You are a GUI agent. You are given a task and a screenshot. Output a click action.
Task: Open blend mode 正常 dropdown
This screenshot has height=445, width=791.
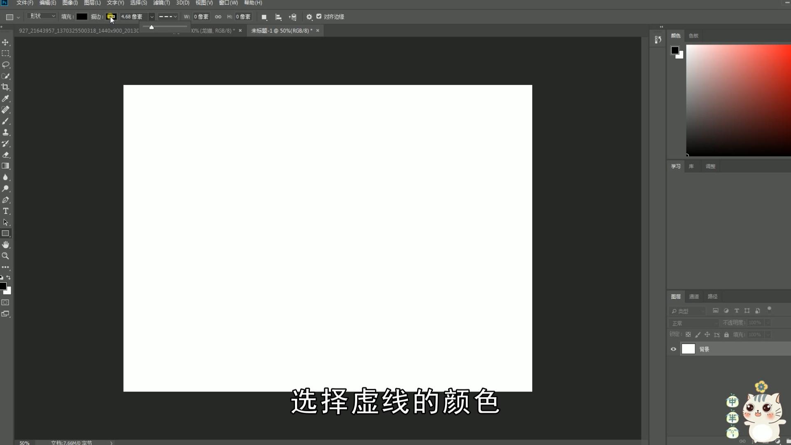(694, 323)
